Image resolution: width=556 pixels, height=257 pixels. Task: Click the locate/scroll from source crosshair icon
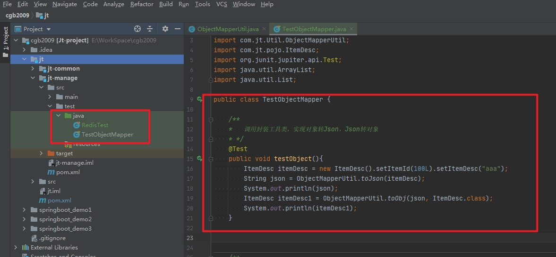[x=137, y=29]
